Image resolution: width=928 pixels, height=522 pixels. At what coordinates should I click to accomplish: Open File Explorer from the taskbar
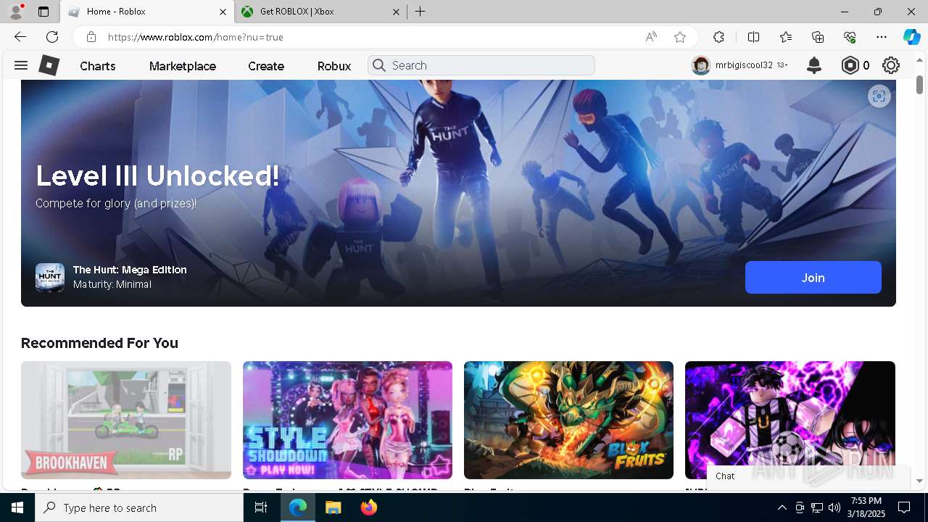tap(333, 507)
